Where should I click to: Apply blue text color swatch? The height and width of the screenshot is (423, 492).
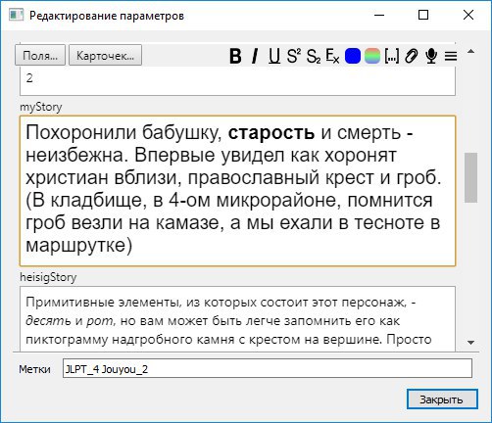pos(353,56)
